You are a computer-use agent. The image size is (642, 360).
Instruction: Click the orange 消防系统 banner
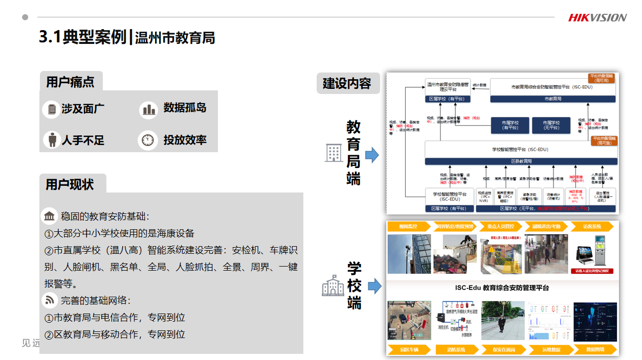point(457,350)
